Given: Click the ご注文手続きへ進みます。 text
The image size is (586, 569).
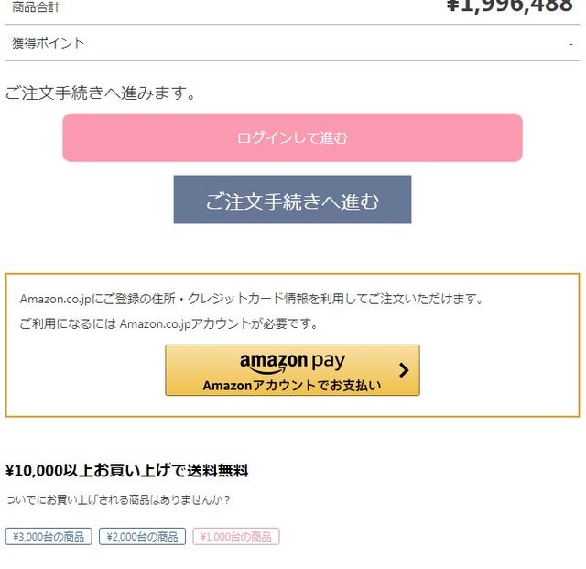Looking at the screenshot, I should [x=102, y=93].
